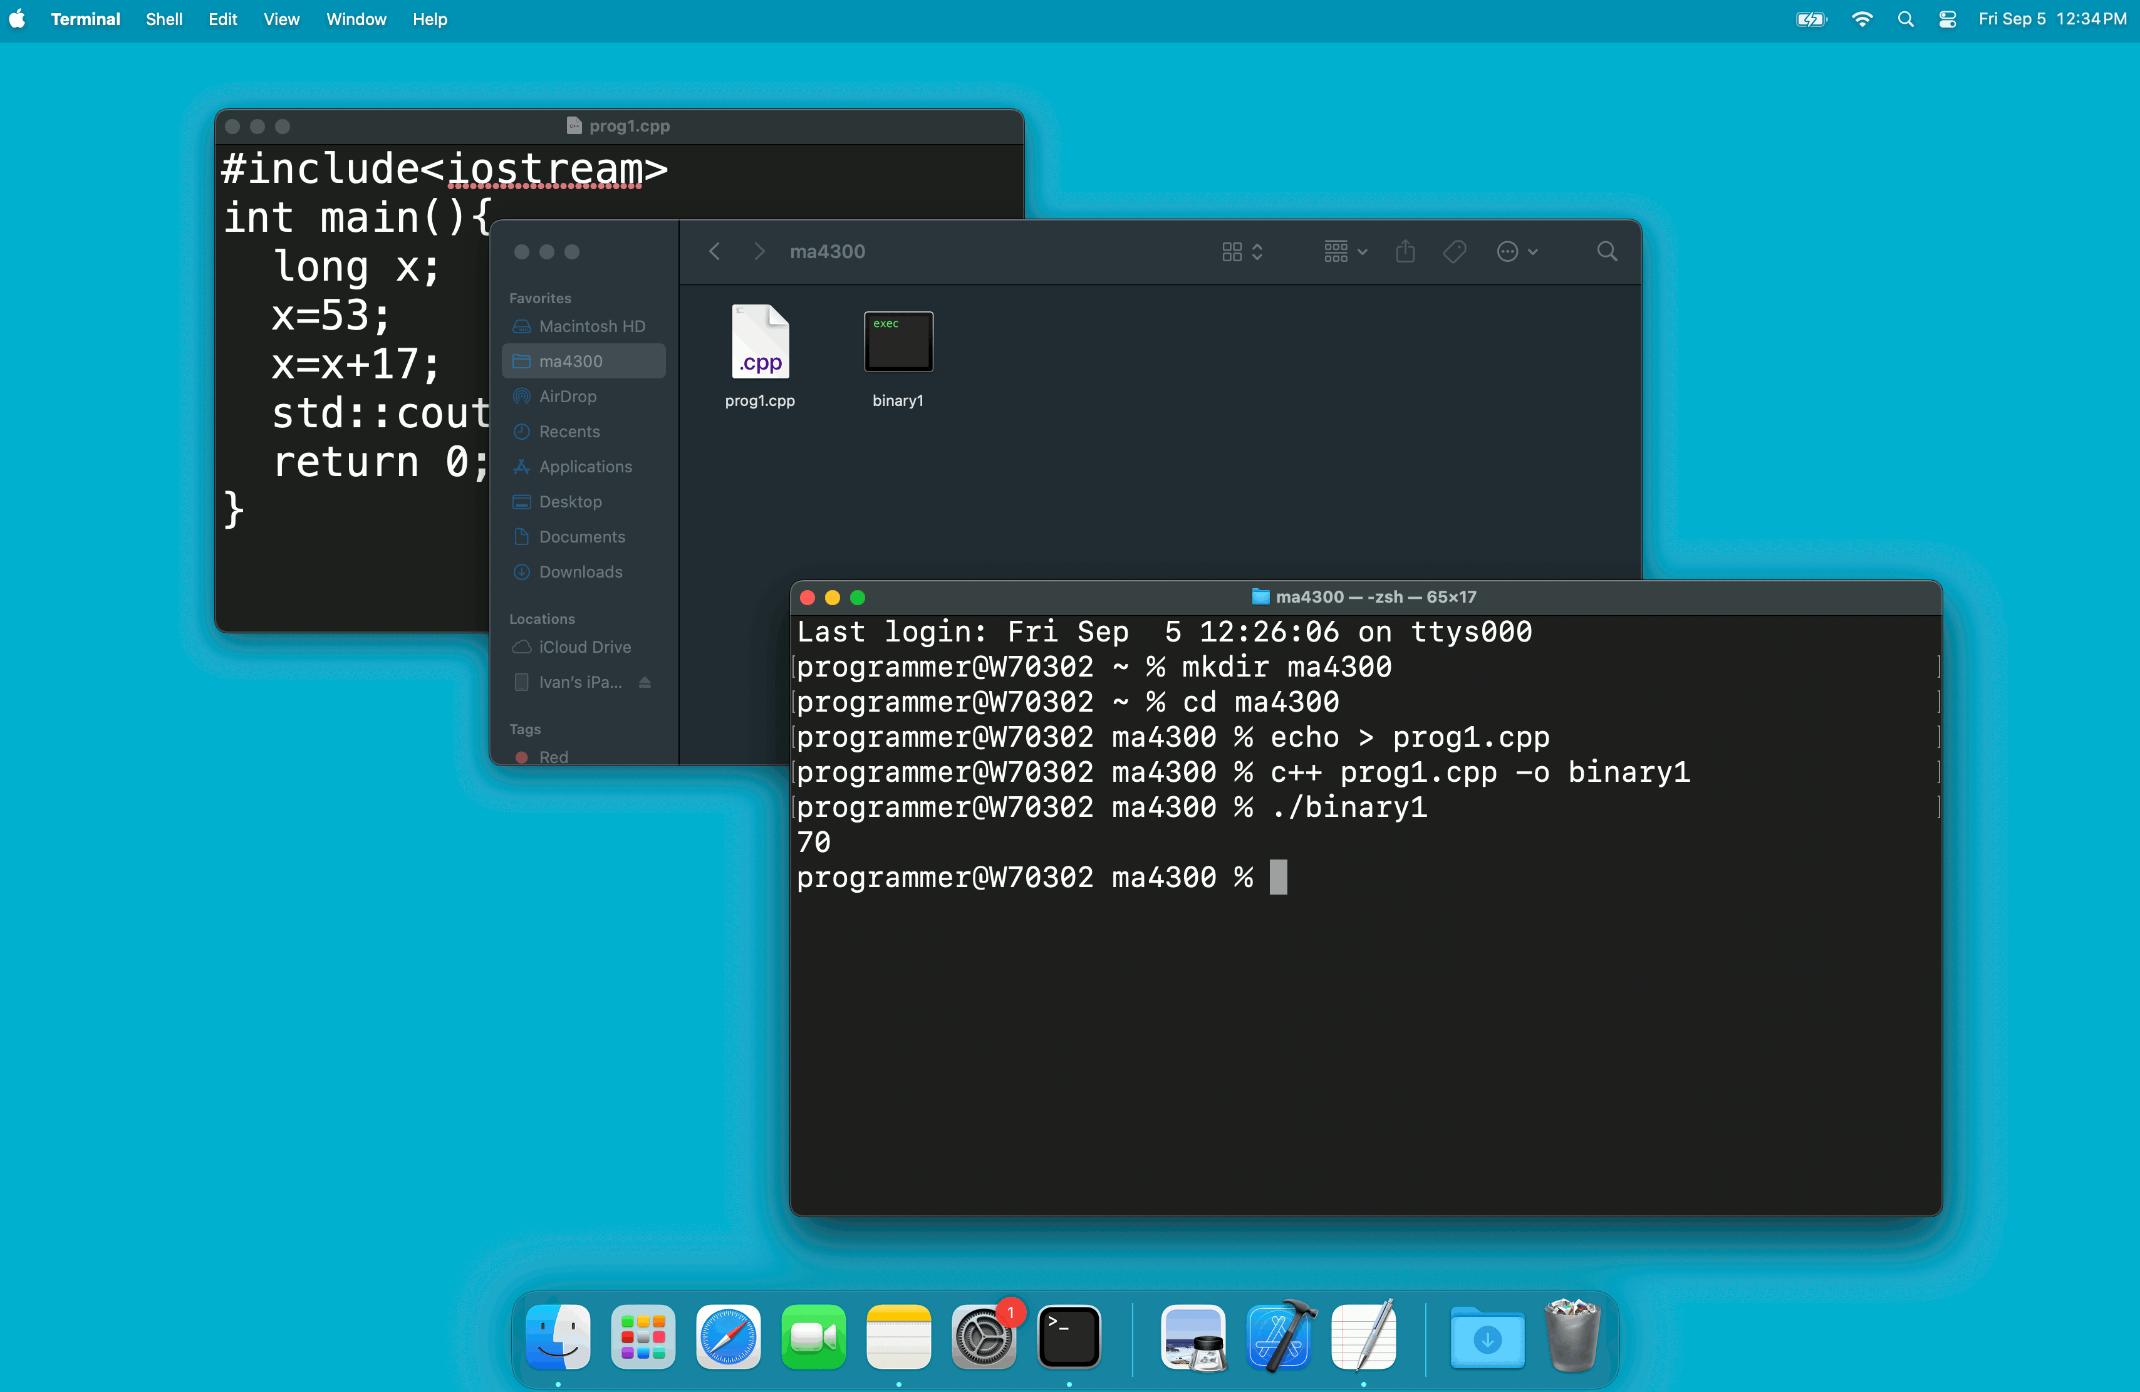
Task: Open Safari from the Dock
Action: tap(727, 1337)
